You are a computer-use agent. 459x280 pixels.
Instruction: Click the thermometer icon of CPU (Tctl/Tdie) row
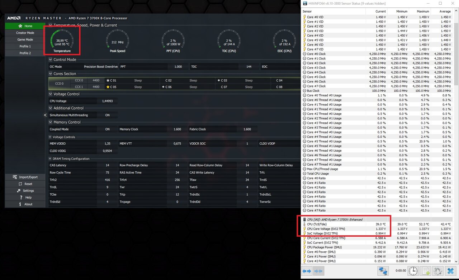pyautogui.click(x=304, y=224)
